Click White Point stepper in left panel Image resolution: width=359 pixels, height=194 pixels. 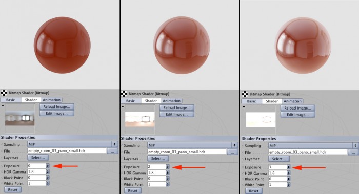48,183
